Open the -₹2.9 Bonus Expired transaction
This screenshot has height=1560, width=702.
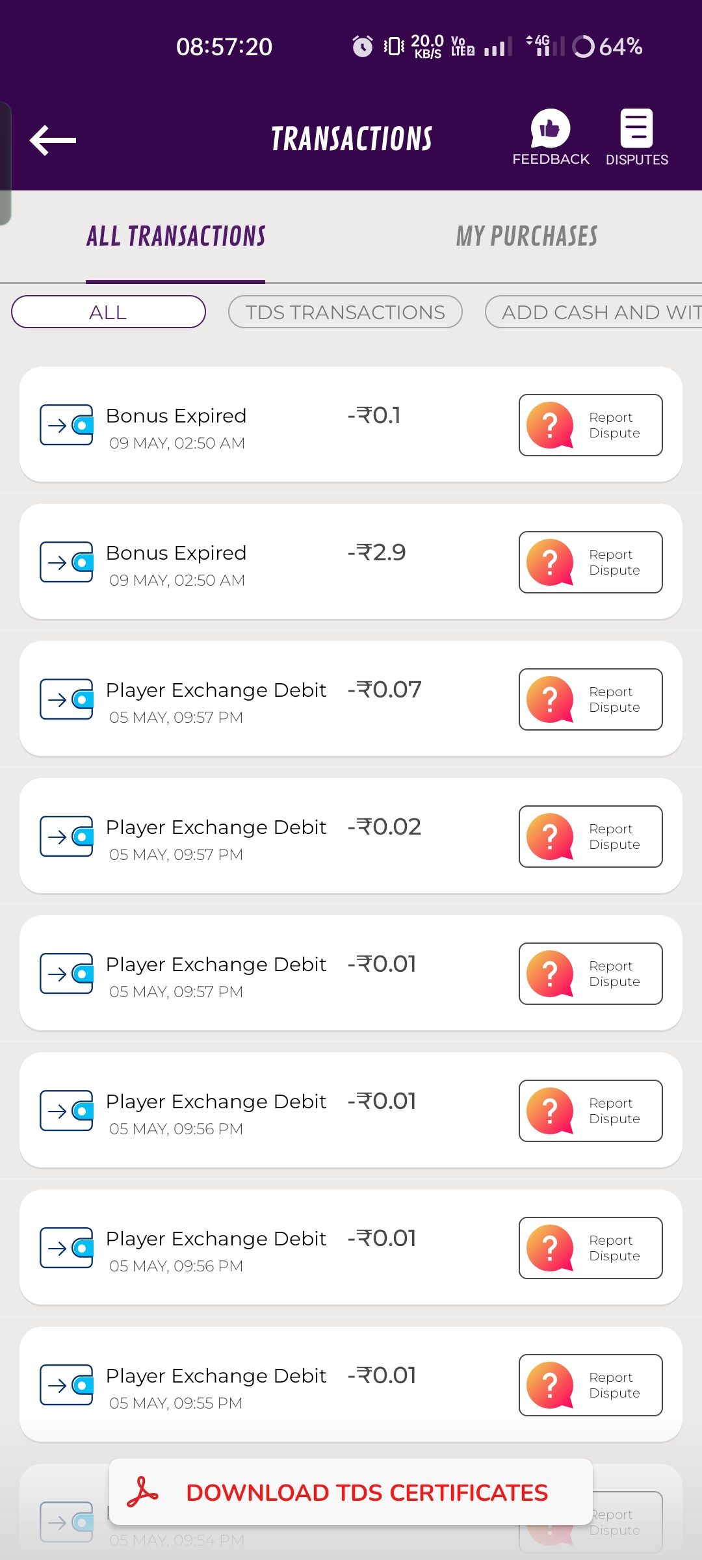point(260,562)
